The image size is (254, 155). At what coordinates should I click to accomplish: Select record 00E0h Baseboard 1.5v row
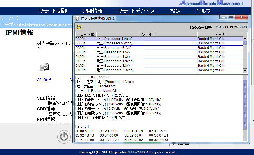tap(159, 52)
